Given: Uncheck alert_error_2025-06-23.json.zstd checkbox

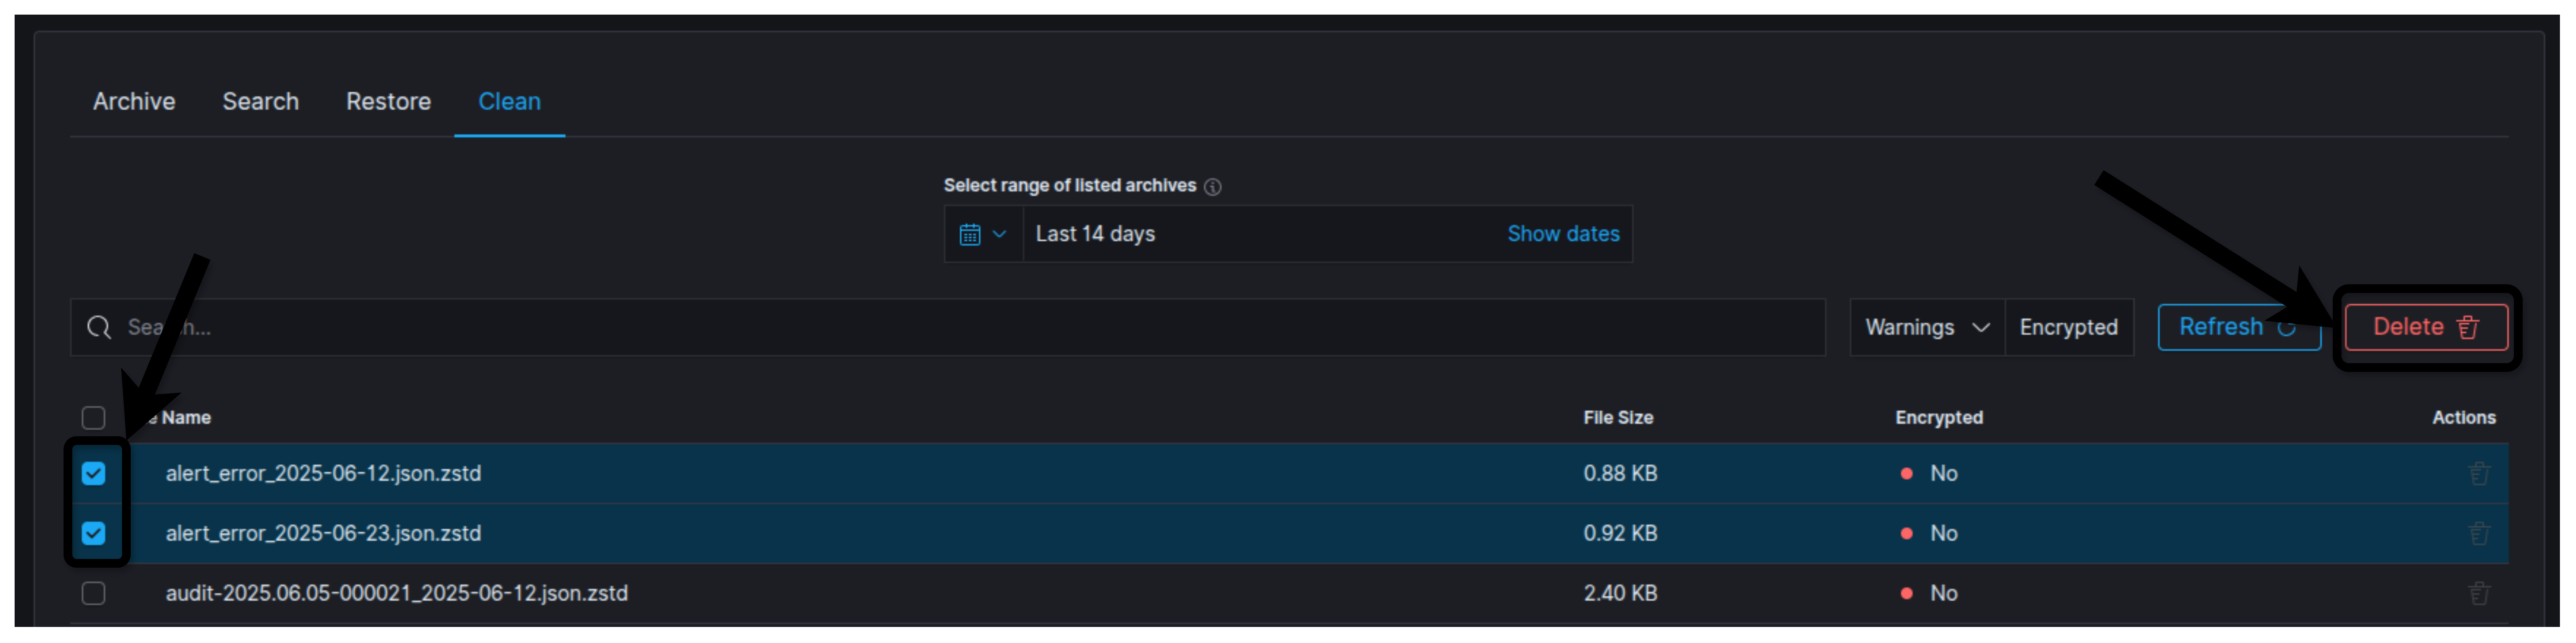Looking at the screenshot, I should click(x=93, y=533).
